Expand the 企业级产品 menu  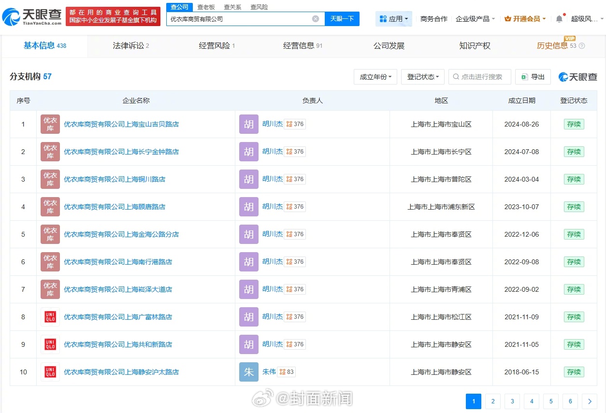(x=475, y=19)
